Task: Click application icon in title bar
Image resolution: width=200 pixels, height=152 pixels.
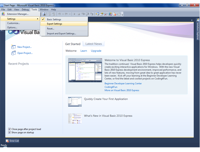Action: (2, 5)
